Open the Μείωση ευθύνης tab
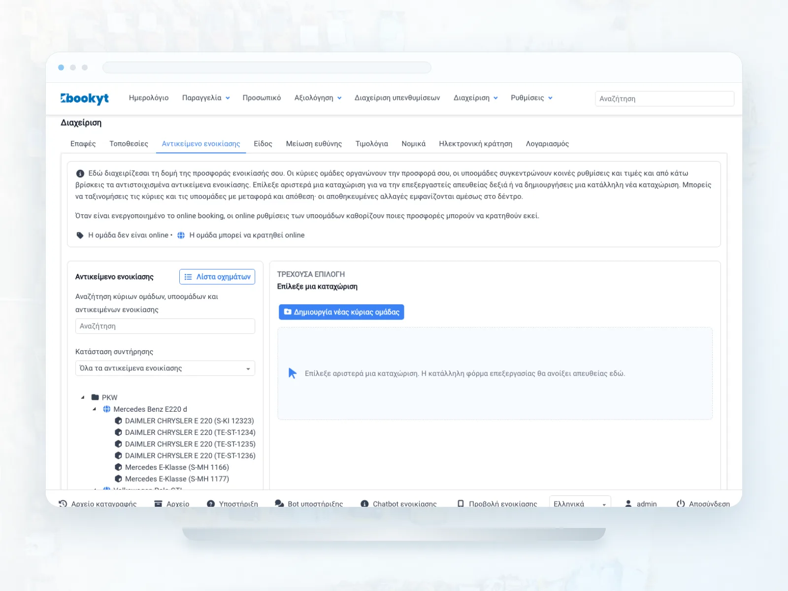The height and width of the screenshot is (591, 788). tap(314, 144)
